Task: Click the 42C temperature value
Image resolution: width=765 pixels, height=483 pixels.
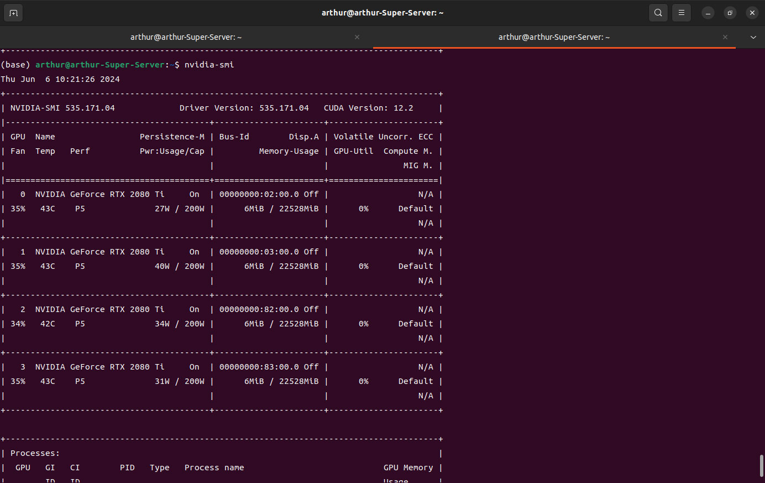Action: tap(48, 324)
